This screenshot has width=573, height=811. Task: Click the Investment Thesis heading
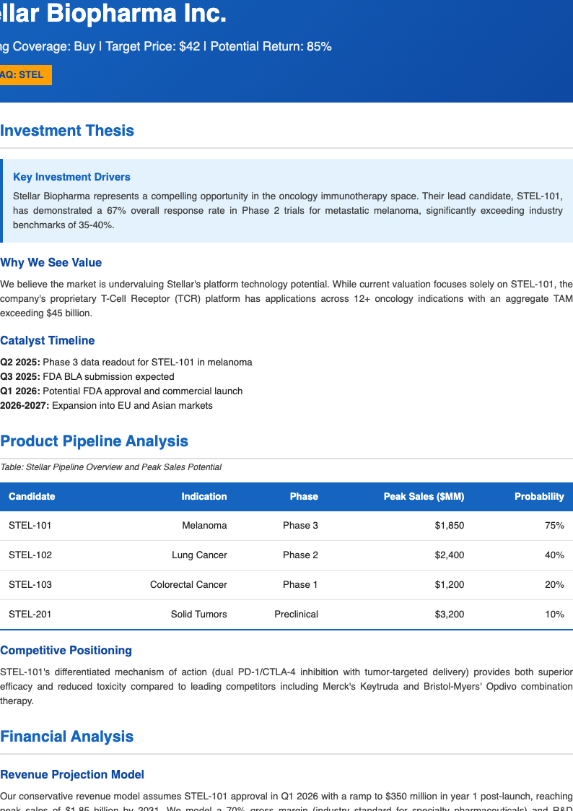pyautogui.click(x=67, y=130)
